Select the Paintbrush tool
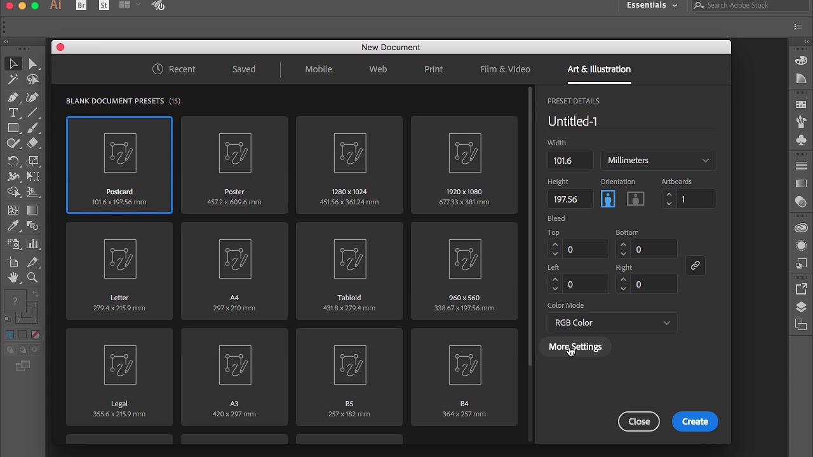 (33, 128)
